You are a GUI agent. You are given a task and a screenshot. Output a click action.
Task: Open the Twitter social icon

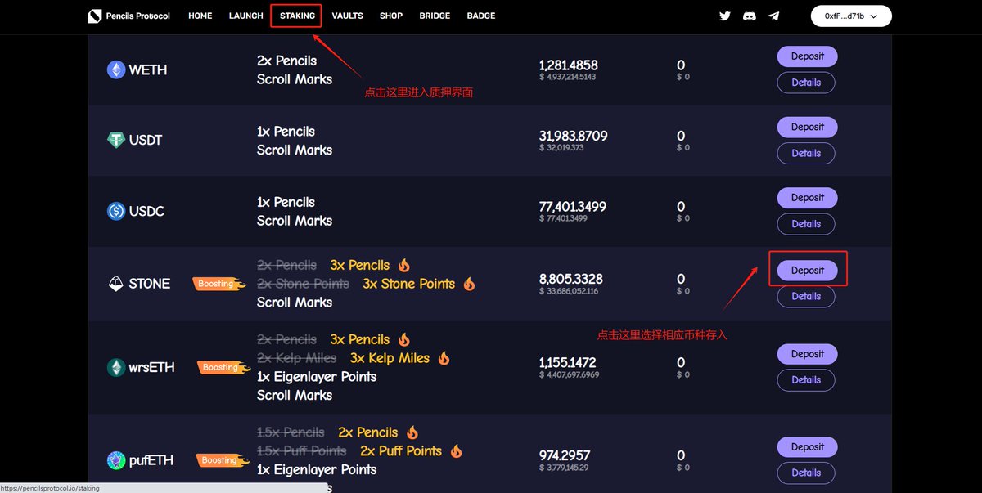[724, 16]
